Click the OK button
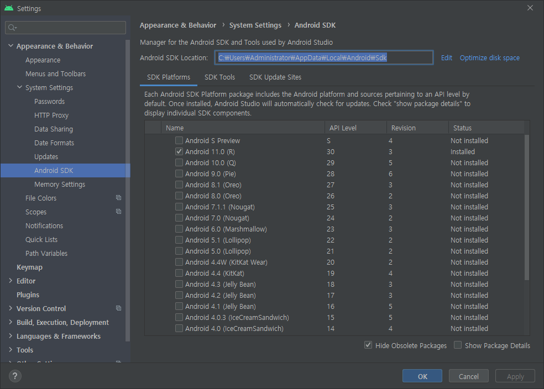This screenshot has height=389, width=544. click(x=422, y=376)
